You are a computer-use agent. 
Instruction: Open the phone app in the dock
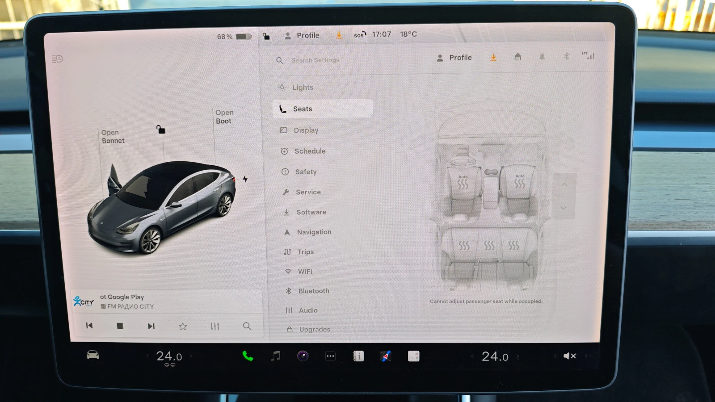[248, 356]
